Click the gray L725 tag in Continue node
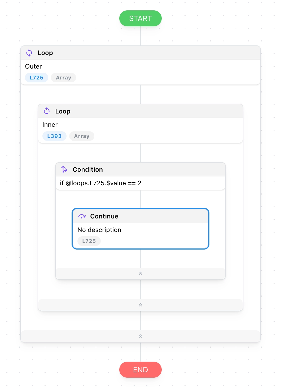Screen dimensions: 281x388 89,241
